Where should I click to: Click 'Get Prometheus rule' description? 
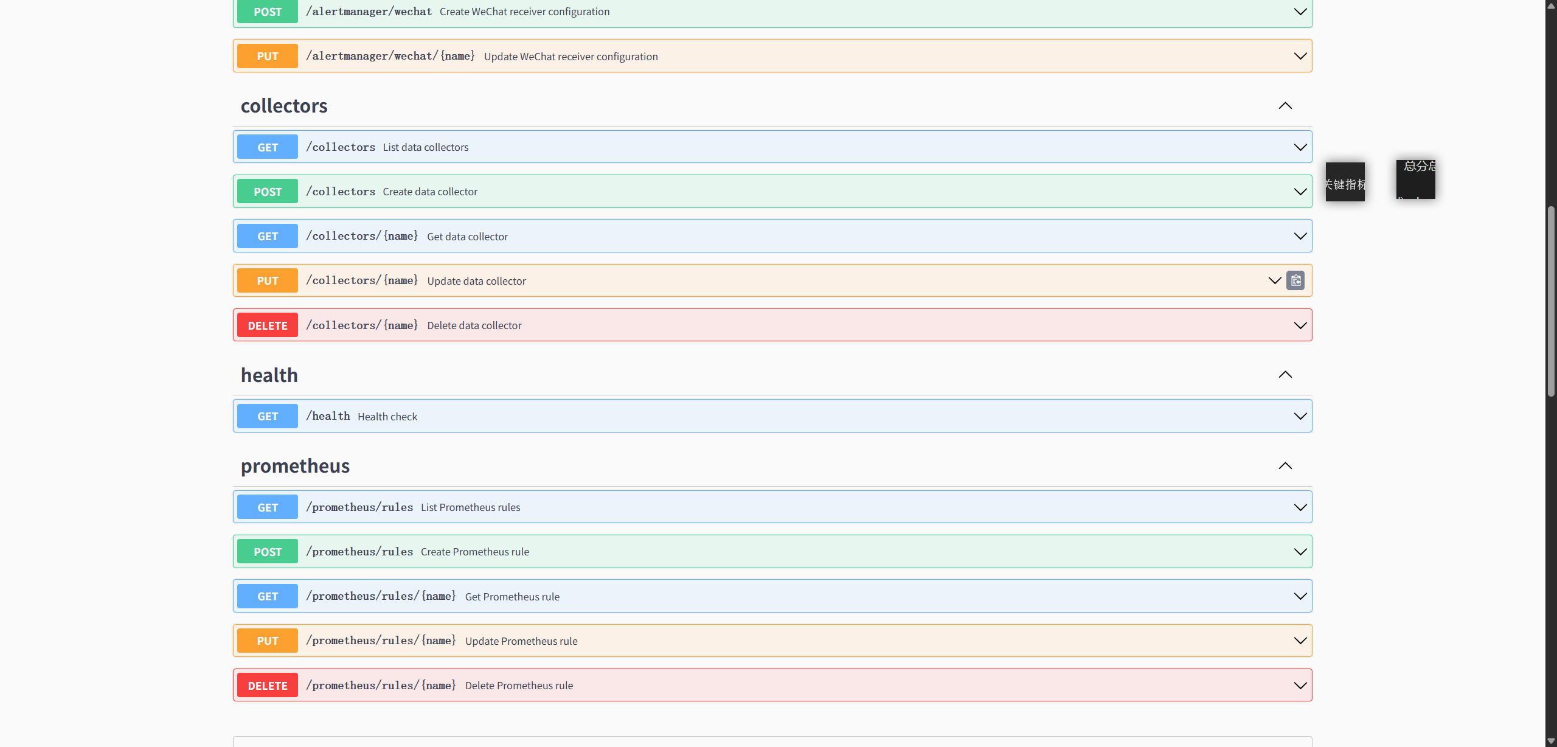(x=512, y=597)
